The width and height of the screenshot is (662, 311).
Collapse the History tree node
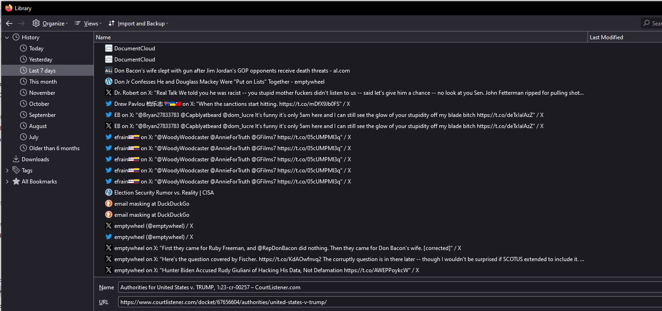point(7,37)
